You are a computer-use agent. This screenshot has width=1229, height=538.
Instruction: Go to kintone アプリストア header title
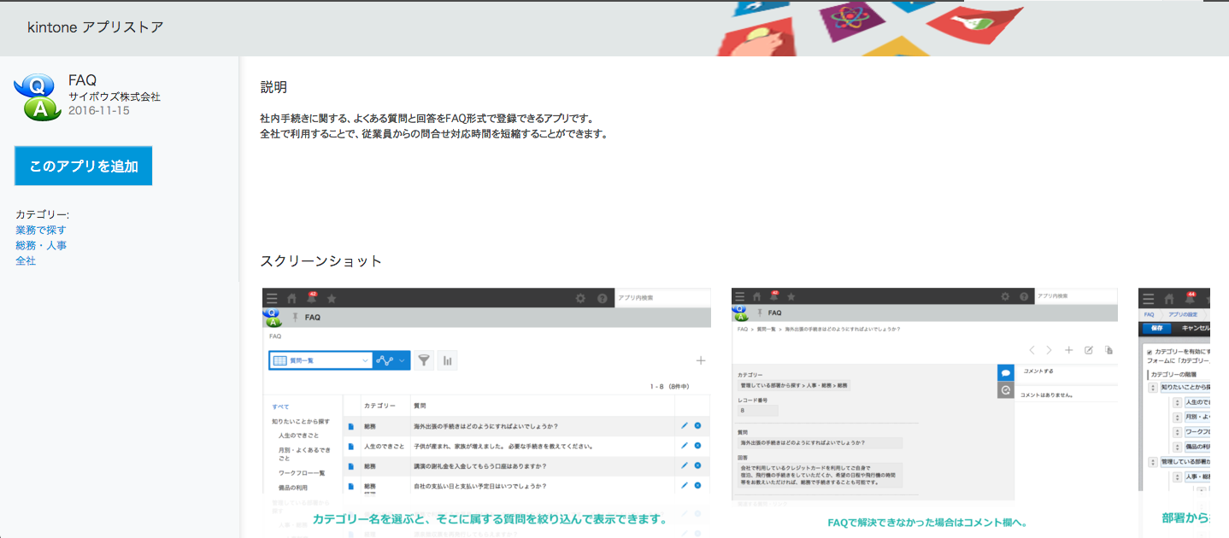(95, 27)
